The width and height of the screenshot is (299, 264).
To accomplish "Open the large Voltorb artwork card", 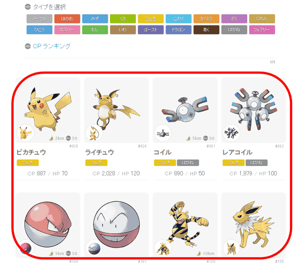I will click(48, 225).
